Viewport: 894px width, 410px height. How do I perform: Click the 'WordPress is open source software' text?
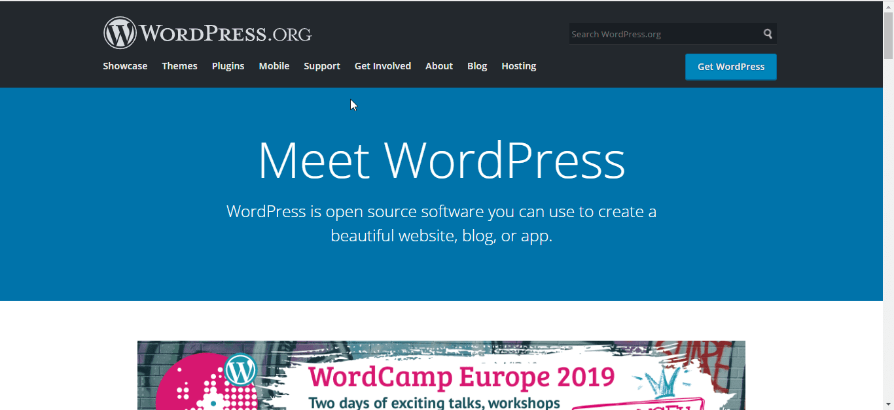441,224
